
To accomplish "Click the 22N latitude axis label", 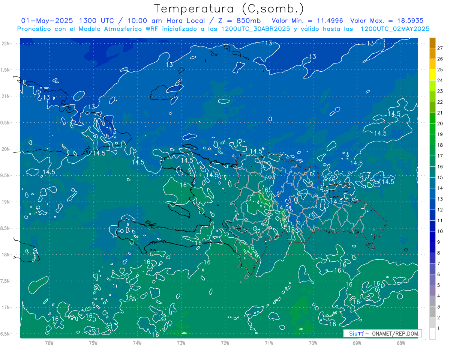I will (6, 44).
